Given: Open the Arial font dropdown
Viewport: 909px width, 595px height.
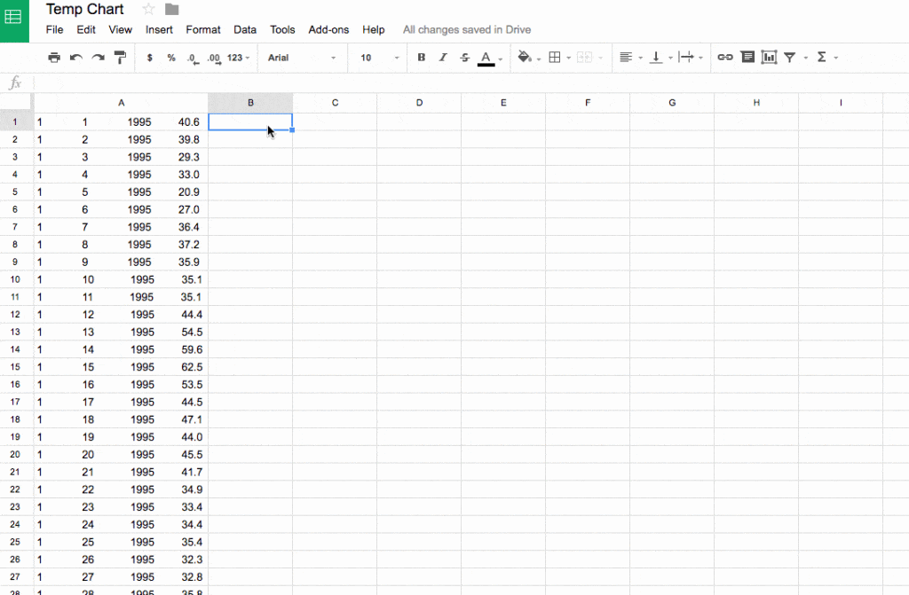Looking at the screenshot, I should click(x=302, y=58).
